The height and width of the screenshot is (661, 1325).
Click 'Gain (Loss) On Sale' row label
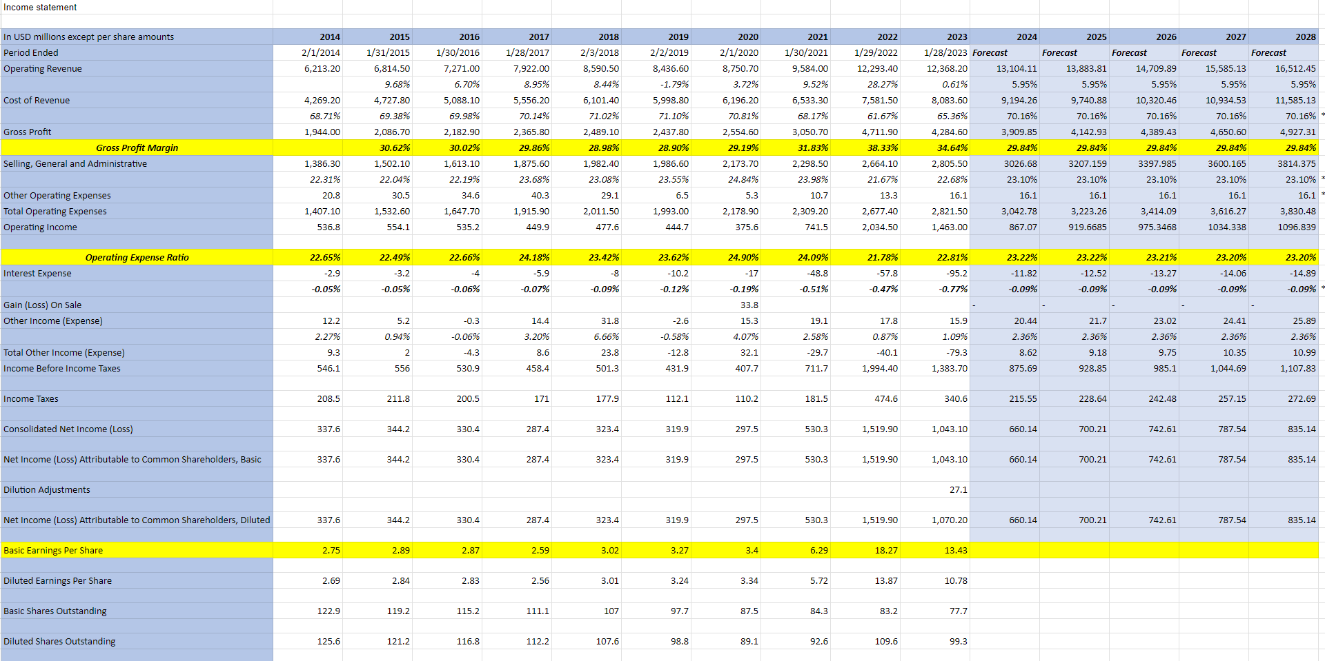tap(137, 305)
